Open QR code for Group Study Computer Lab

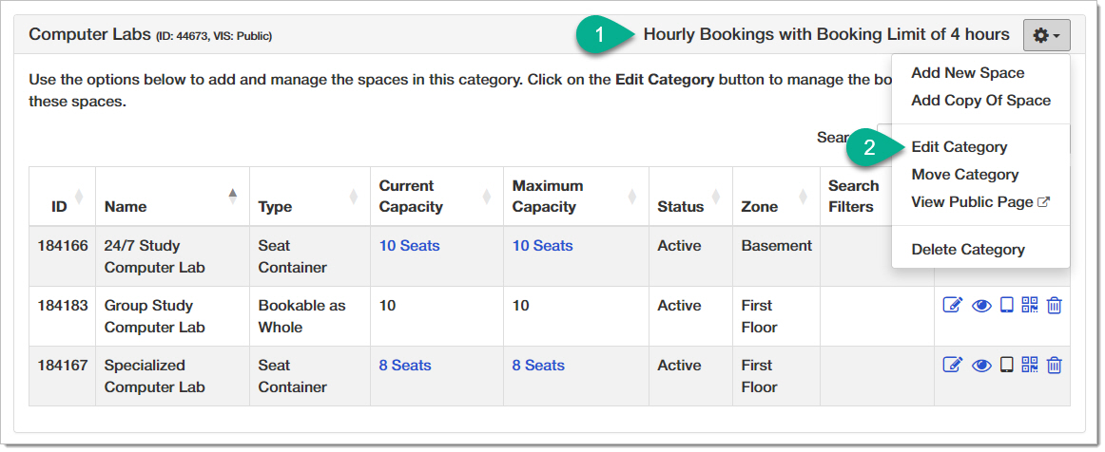coord(1030,306)
